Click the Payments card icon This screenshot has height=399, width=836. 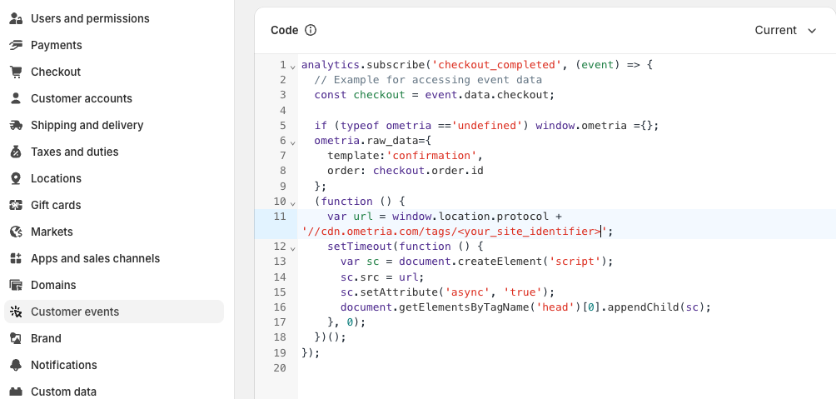coord(15,45)
